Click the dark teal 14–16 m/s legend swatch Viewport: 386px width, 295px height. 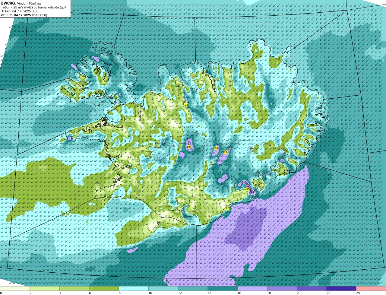tap(223, 288)
